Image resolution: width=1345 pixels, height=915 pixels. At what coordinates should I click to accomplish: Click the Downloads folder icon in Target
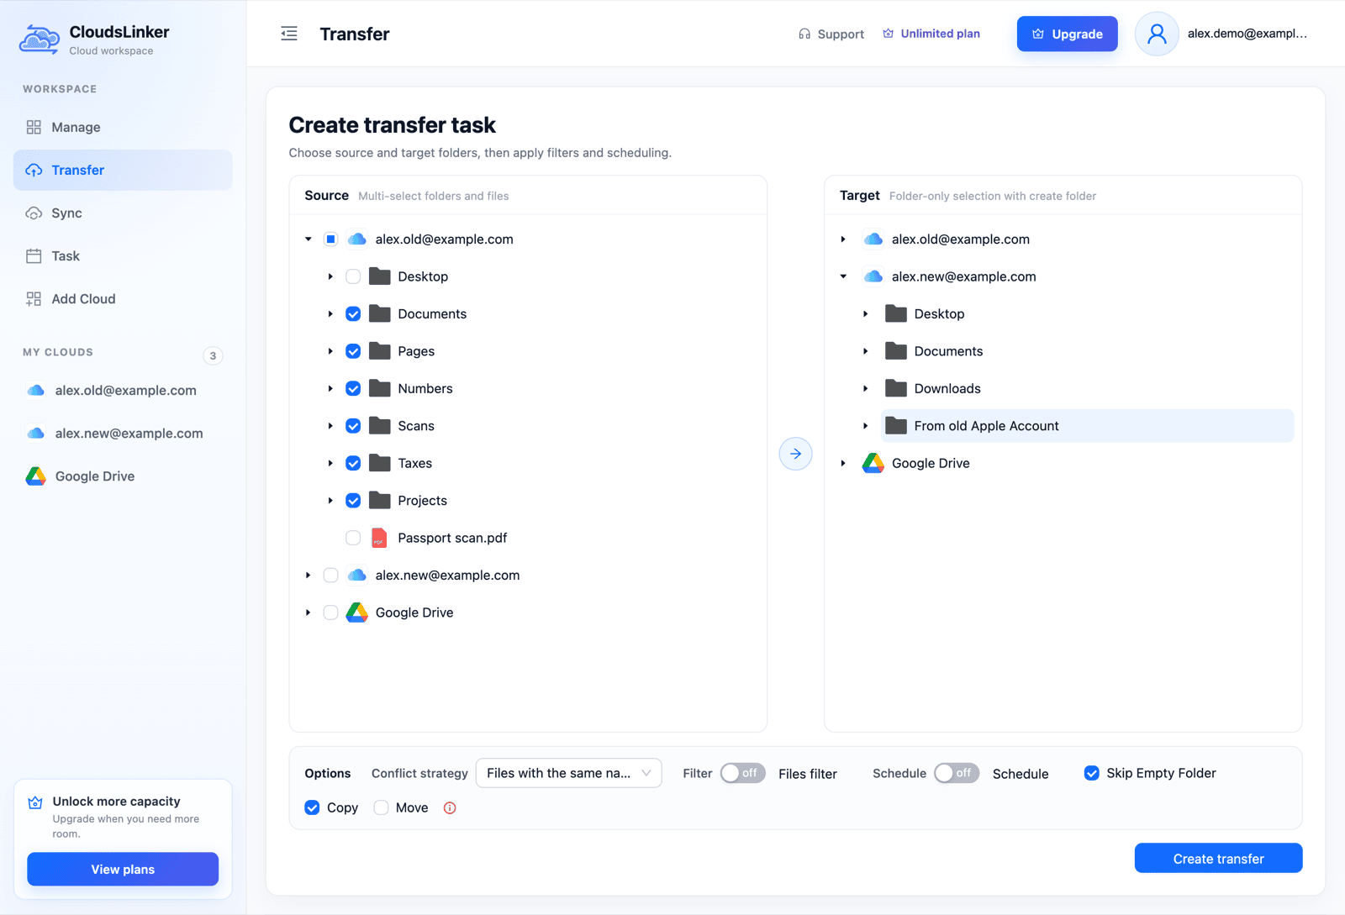coord(896,388)
